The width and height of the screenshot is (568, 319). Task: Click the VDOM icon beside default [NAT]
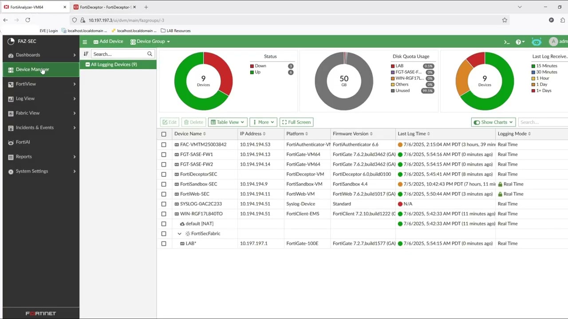tap(182, 224)
